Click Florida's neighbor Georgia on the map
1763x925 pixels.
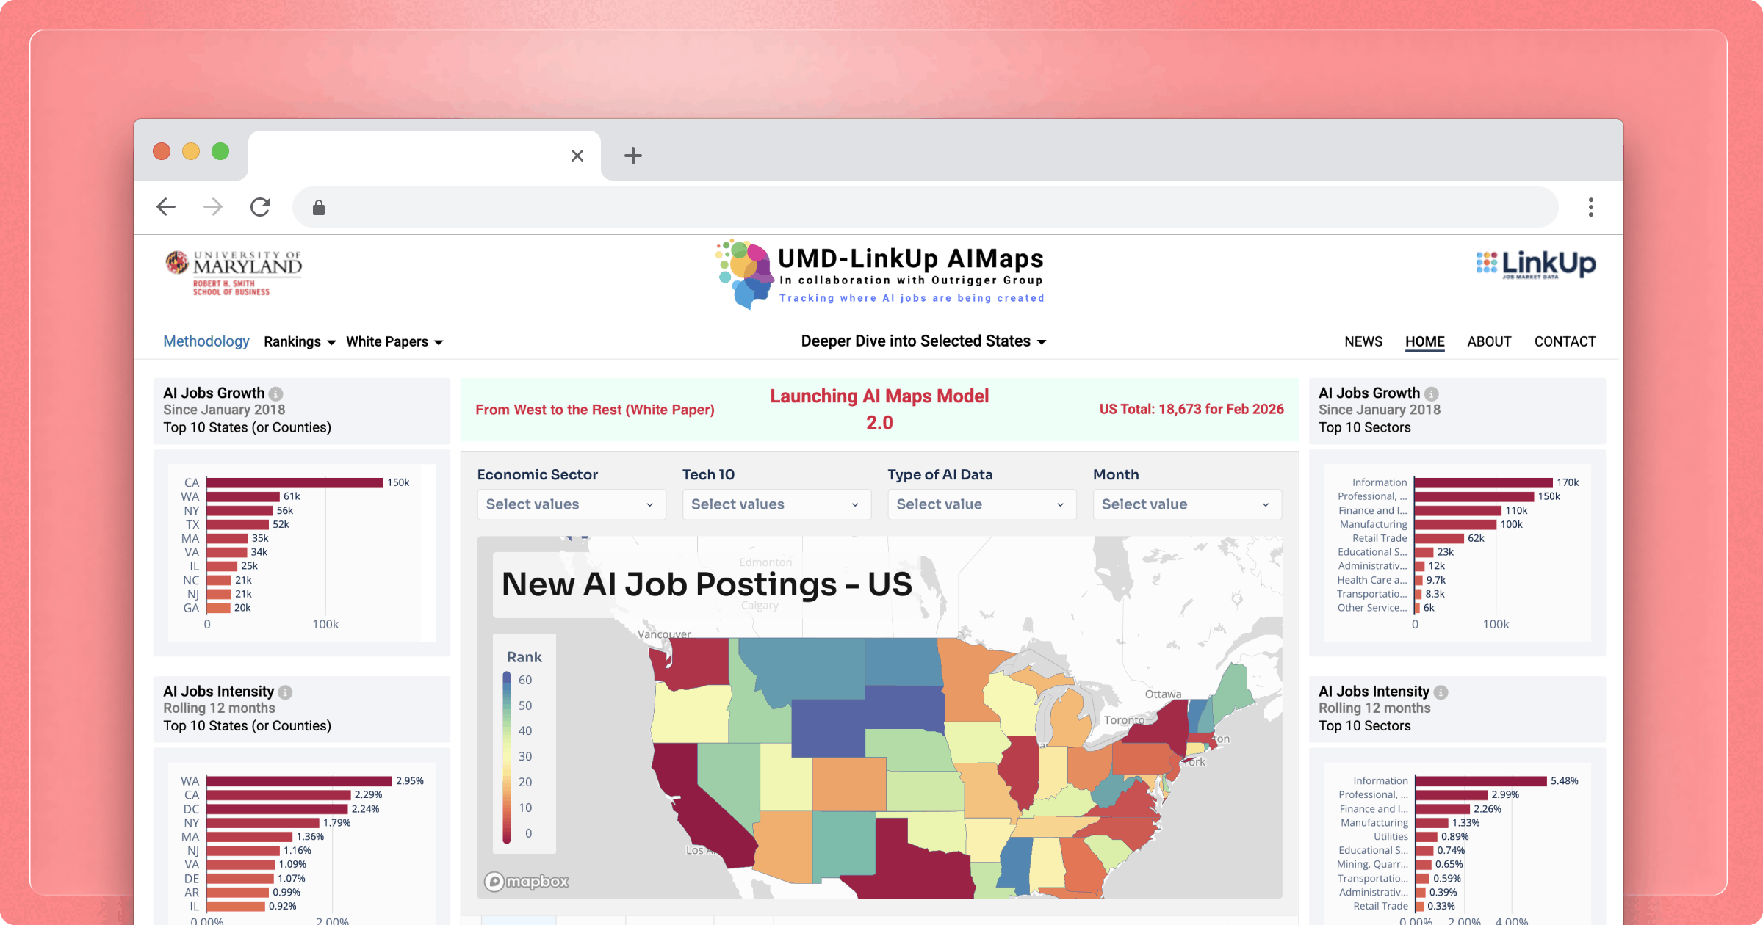coord(1081,866)
